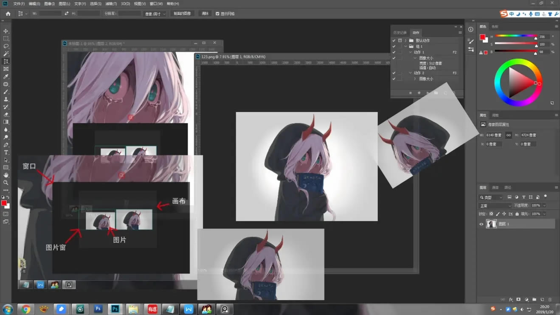Select the Eraser tool
The width and height of the screenshot is (560, 315).
[6, 115]
